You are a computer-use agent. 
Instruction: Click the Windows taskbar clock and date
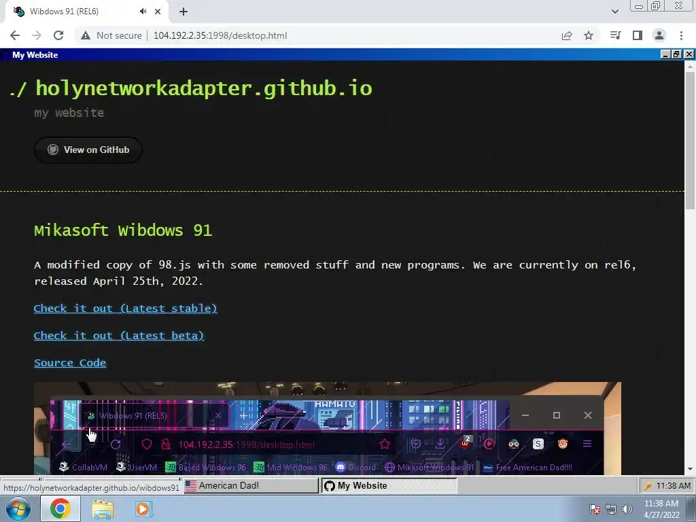(x=661, y=509)
